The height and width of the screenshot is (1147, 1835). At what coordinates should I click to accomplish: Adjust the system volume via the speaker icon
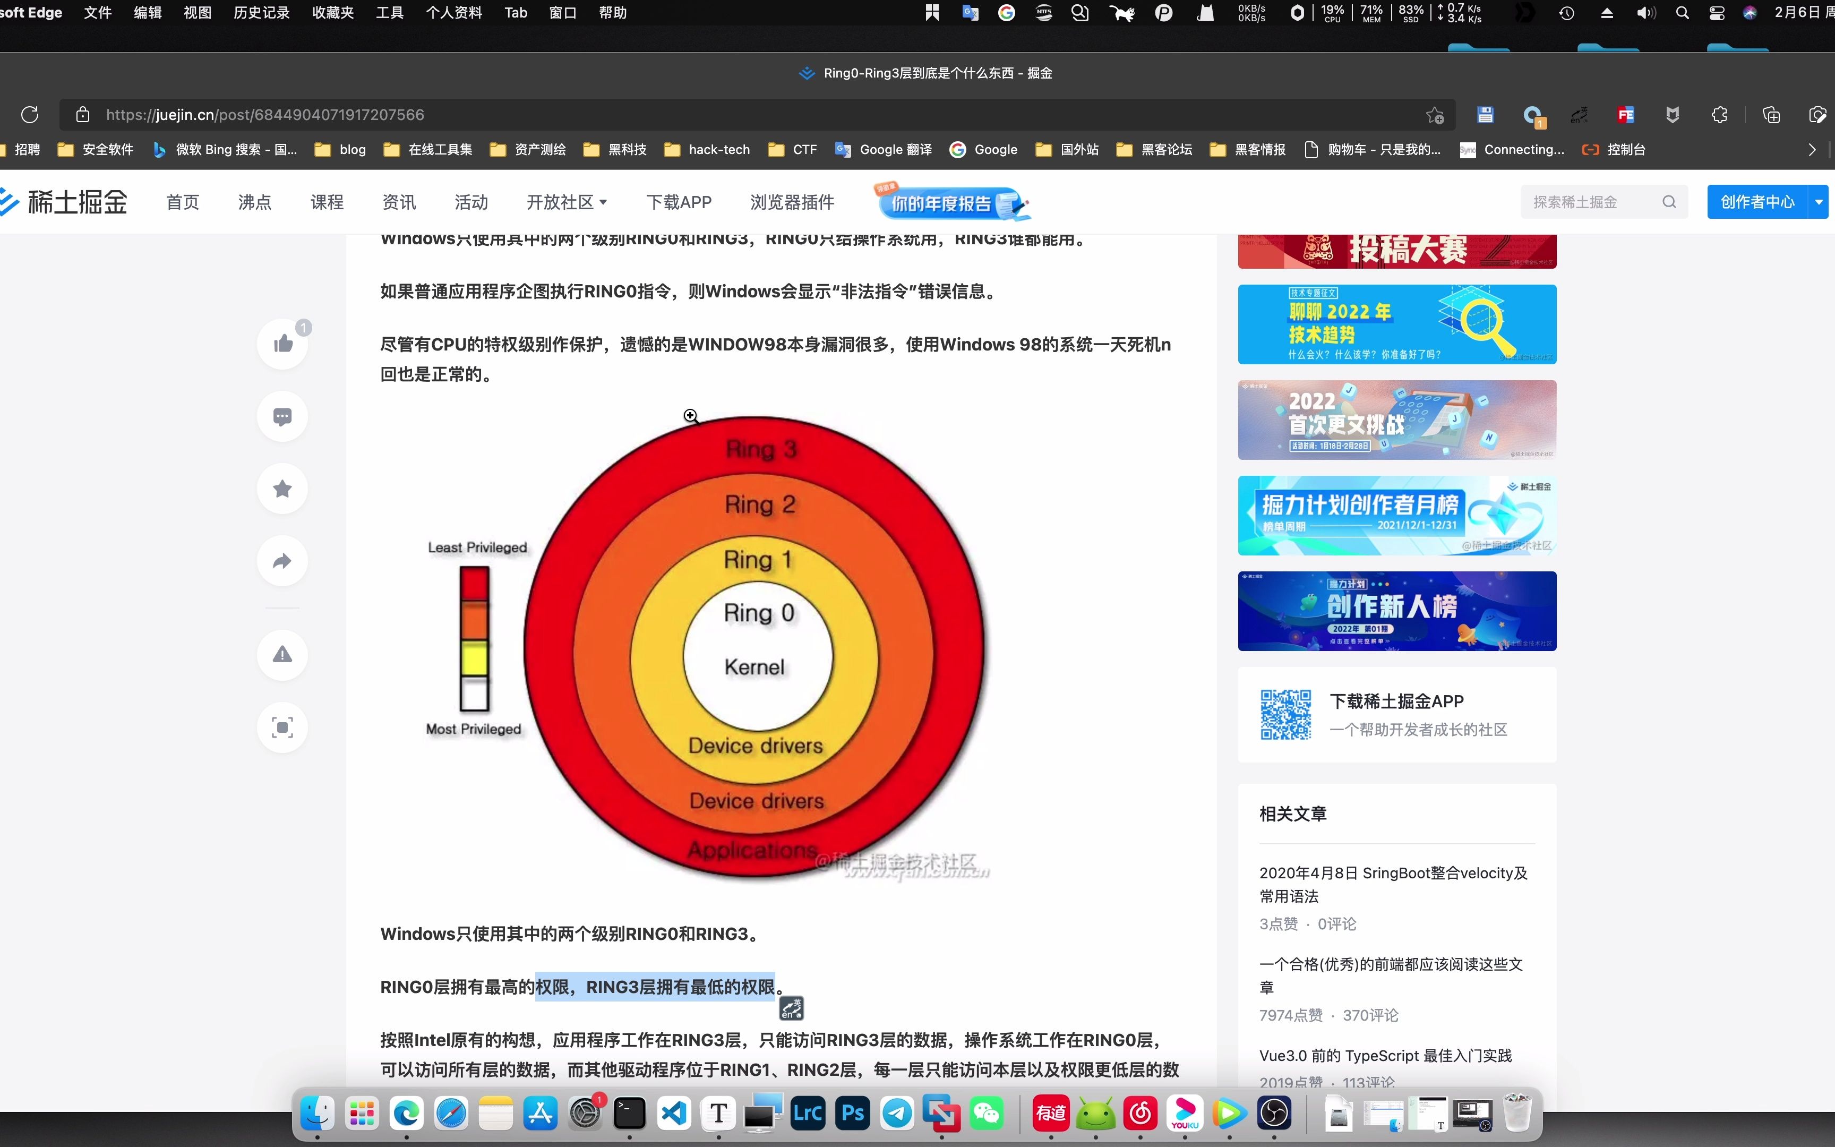[x=1645, y=13]
